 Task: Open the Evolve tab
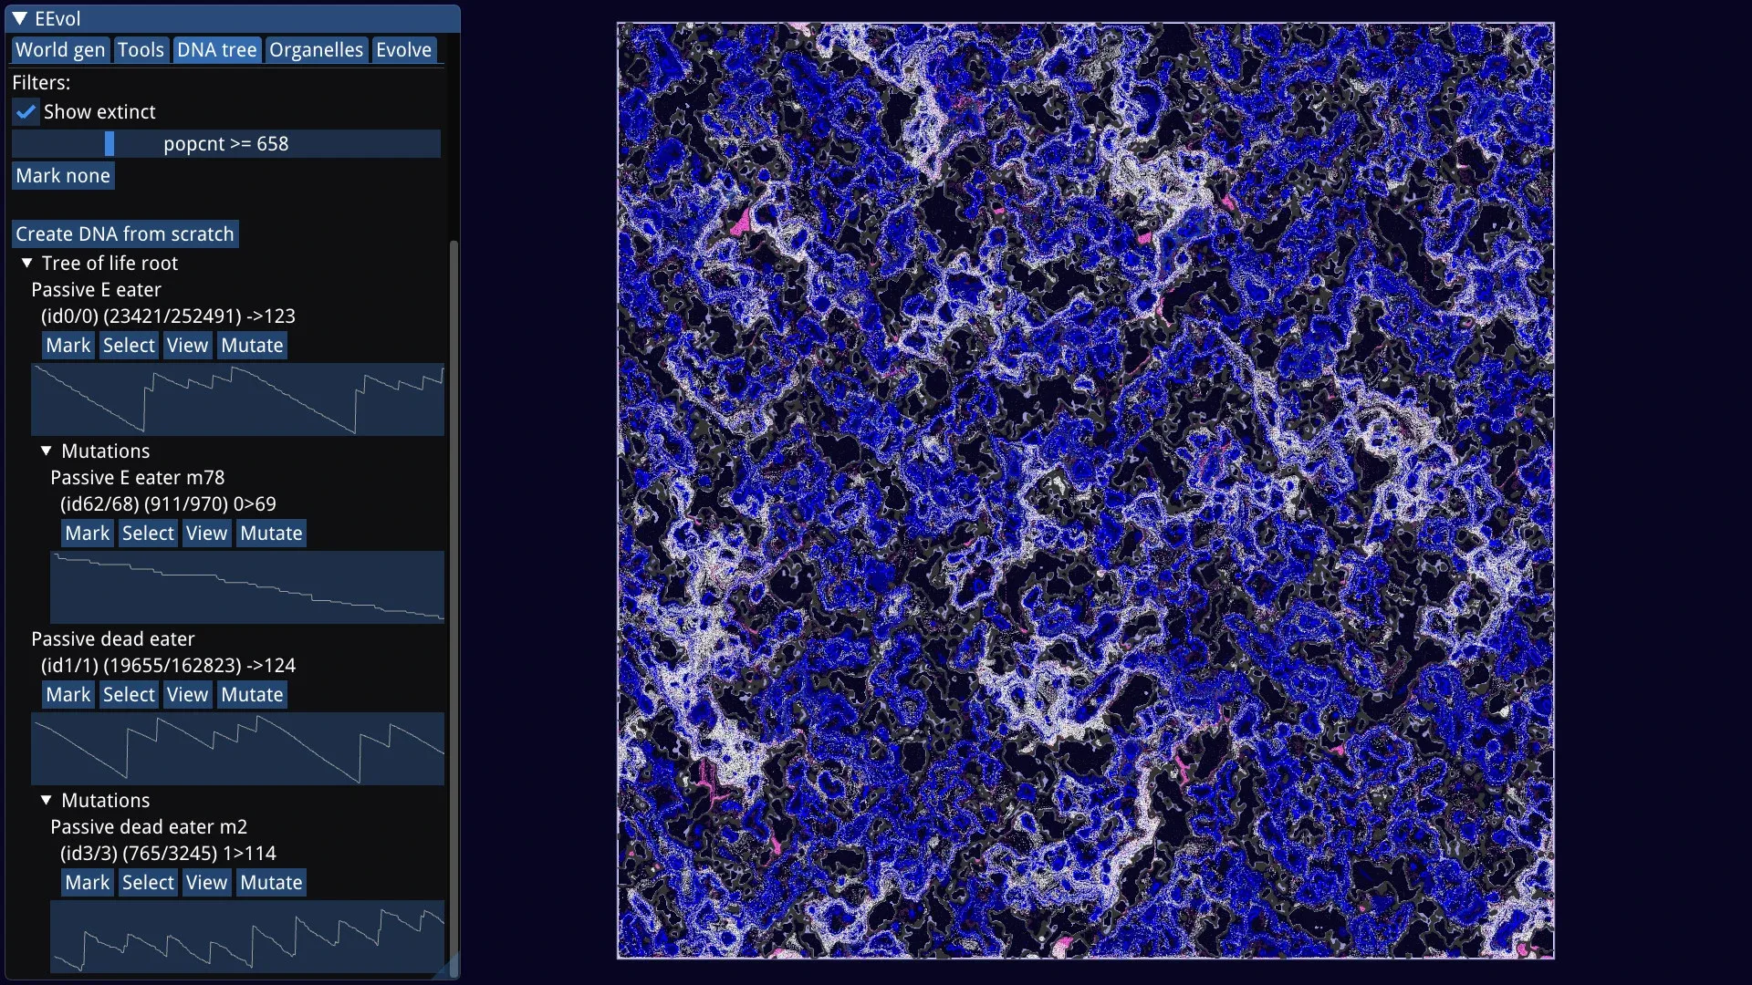tap(403, 50)
